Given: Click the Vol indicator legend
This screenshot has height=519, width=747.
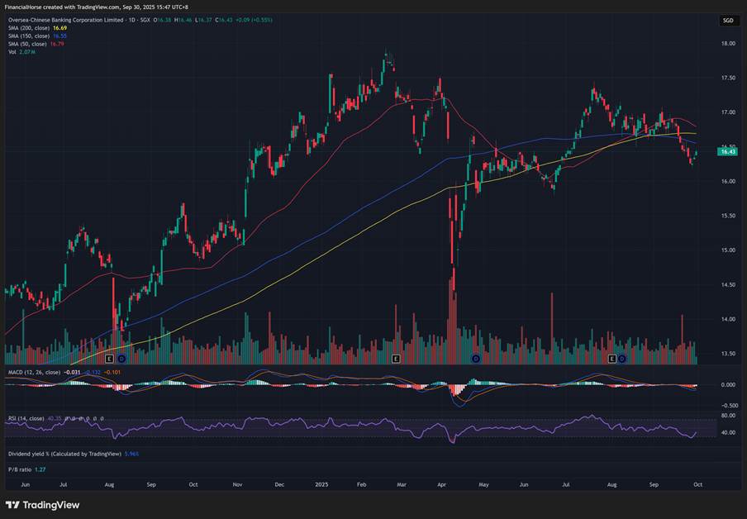Looking at the screenshot, I should pos(12,52).
